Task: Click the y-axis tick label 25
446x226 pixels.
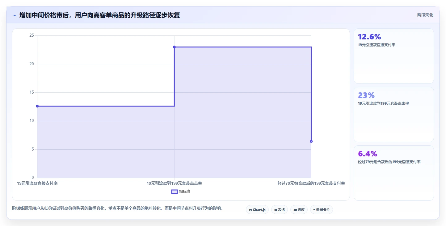Action: (32, 35)
